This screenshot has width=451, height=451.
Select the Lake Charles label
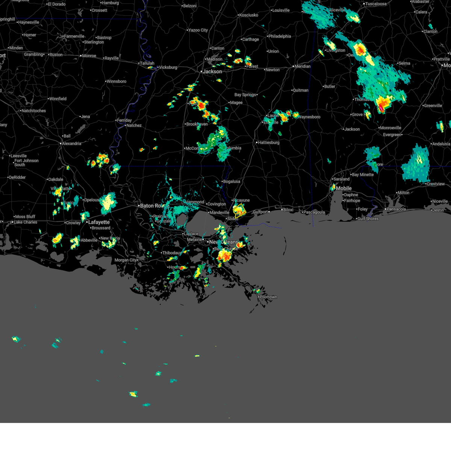point(26,222)
